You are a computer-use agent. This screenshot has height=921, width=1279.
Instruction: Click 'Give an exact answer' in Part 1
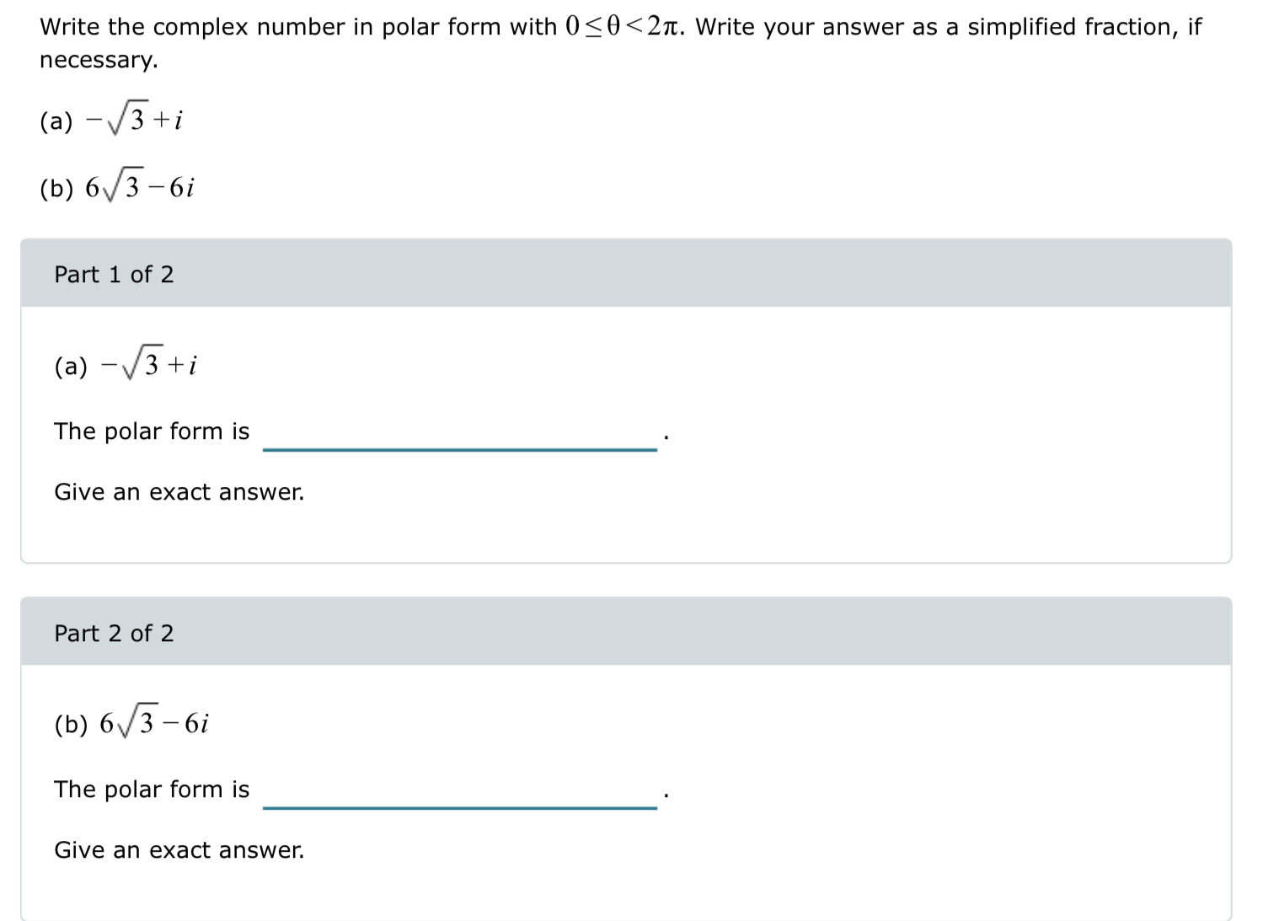179,492
